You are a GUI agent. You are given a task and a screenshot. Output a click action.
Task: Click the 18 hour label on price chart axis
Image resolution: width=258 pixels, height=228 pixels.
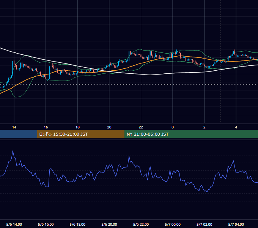click(77, 127)
